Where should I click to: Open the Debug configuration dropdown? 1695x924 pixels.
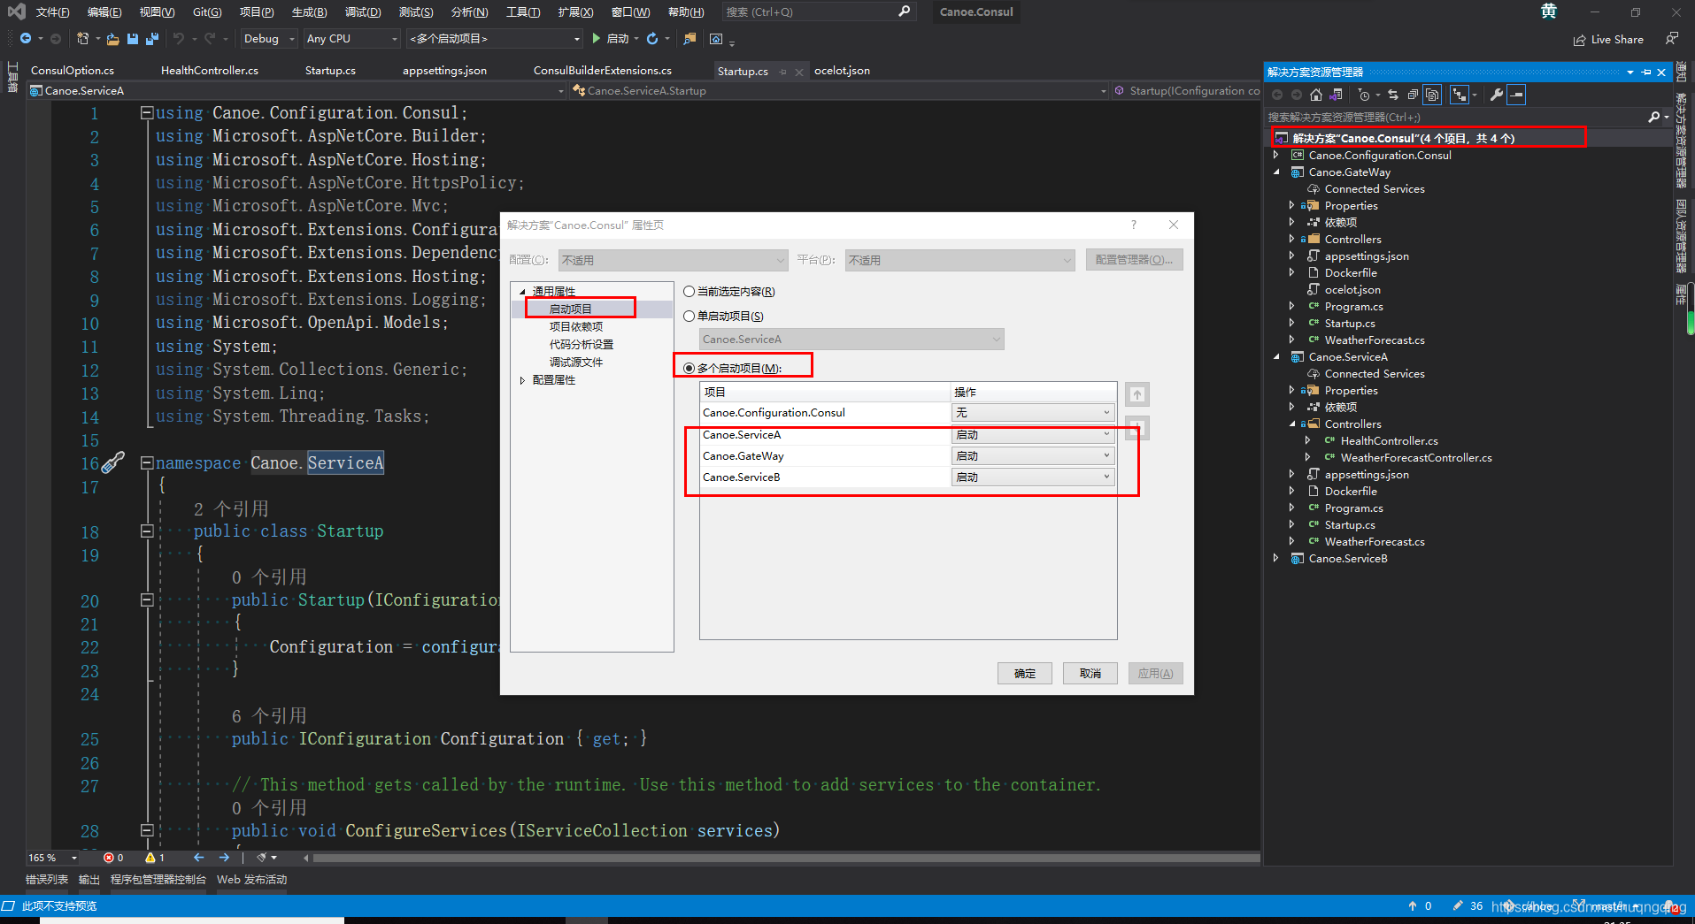pos(268,39)
